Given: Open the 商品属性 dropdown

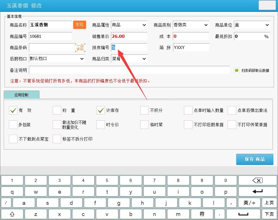Looking at the screenshot, I should pyautogui.click(x=129, y=25).
